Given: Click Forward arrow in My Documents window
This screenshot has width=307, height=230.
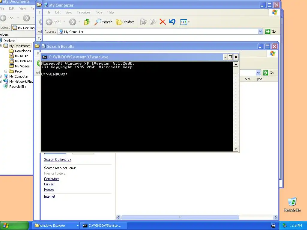Looking at the screenshot, I should click(26, 18).
